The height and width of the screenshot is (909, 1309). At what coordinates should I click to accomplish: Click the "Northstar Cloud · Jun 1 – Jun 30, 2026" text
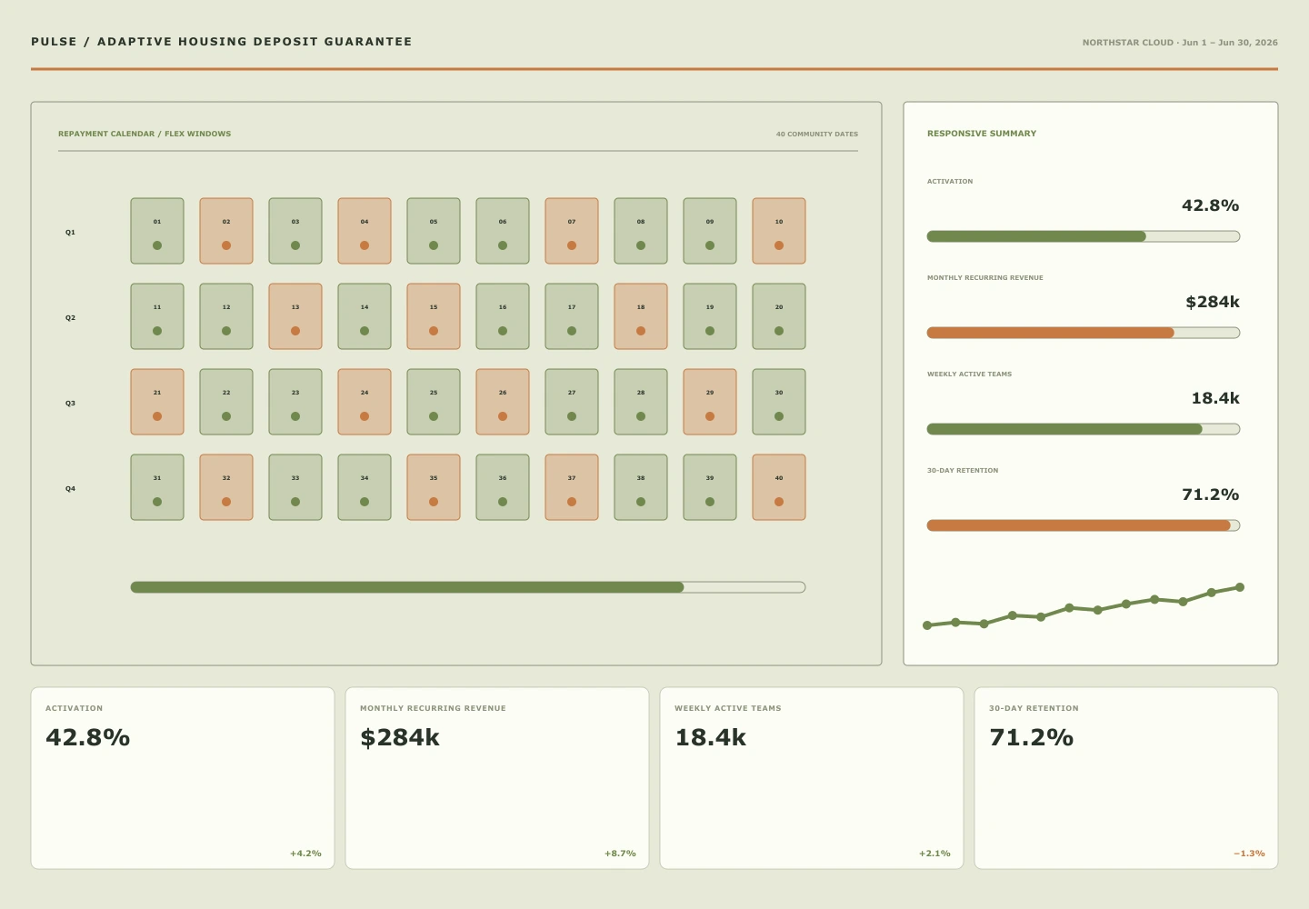pos(1180,43)
